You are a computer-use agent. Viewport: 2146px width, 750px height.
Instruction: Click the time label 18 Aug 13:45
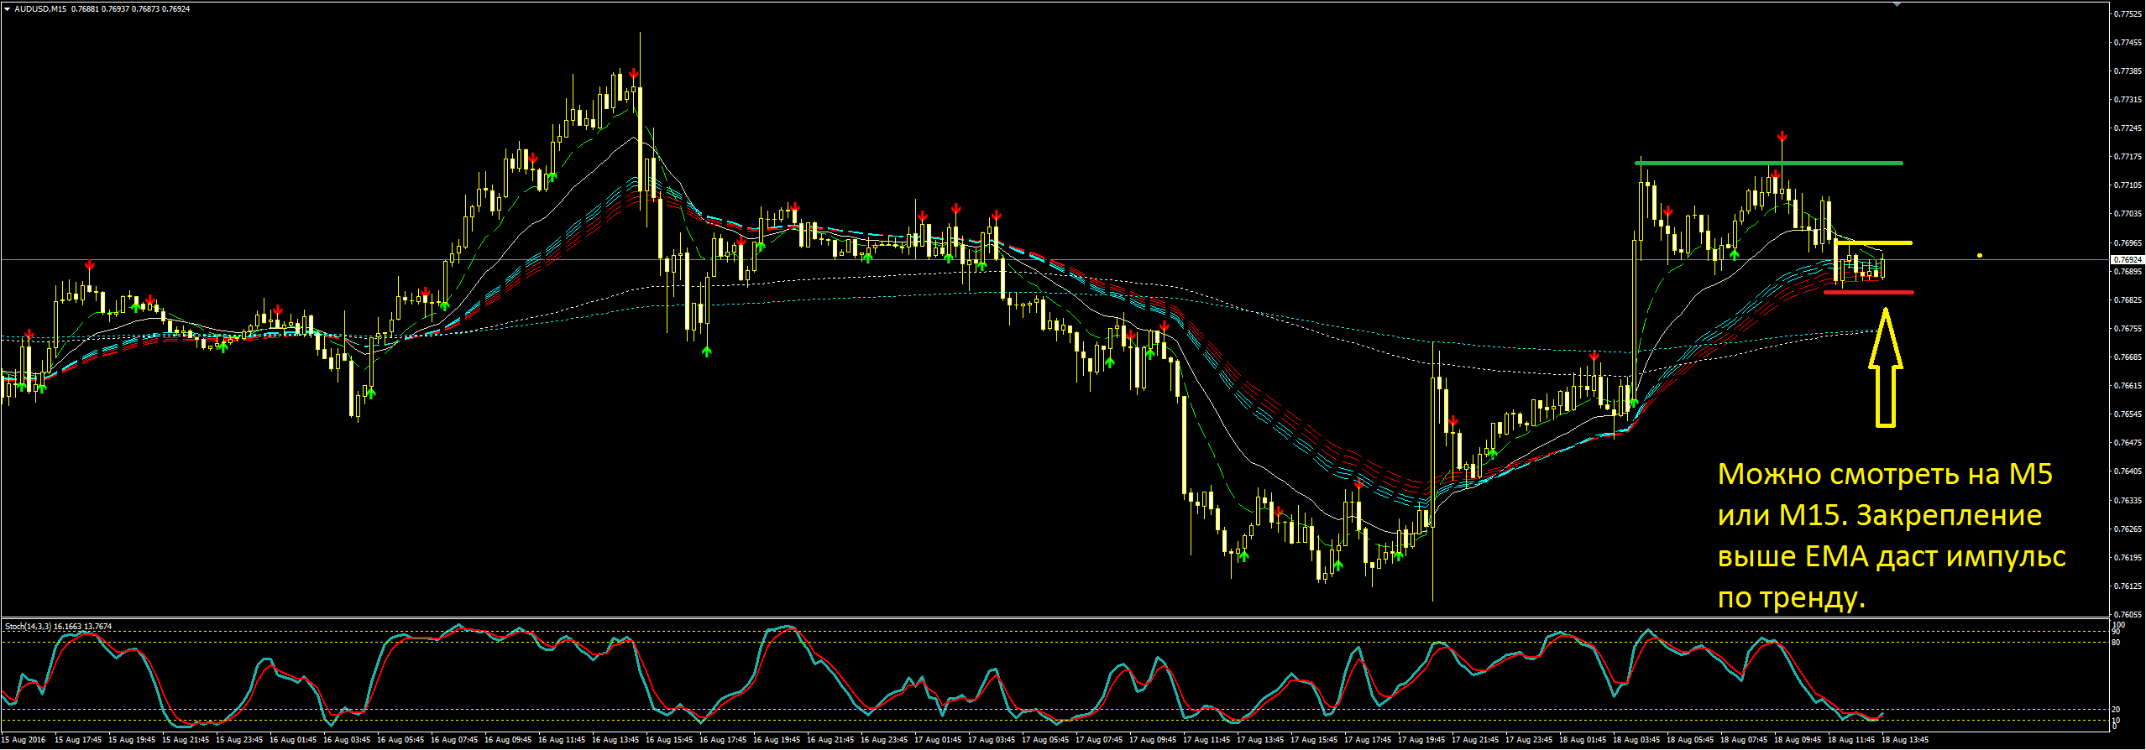point(1905,740)
